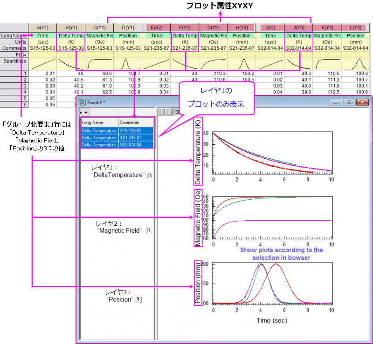Click cell value 39.6 in column J
The height and width of the screenshot is (344, 373).
coord(299,92)
